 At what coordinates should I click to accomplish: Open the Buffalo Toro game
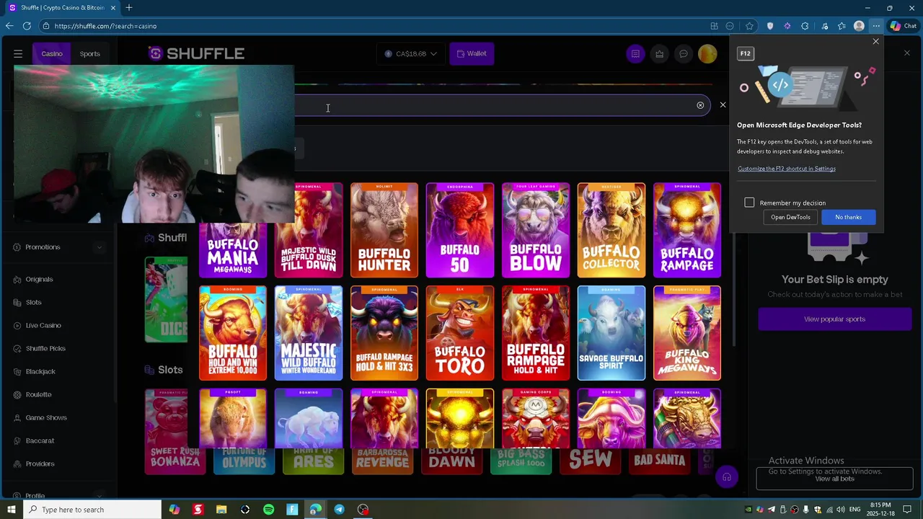pyautogui.click(x=460, y=333)
